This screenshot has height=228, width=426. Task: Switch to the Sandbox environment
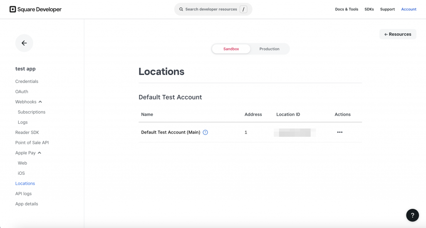[231, 49]
